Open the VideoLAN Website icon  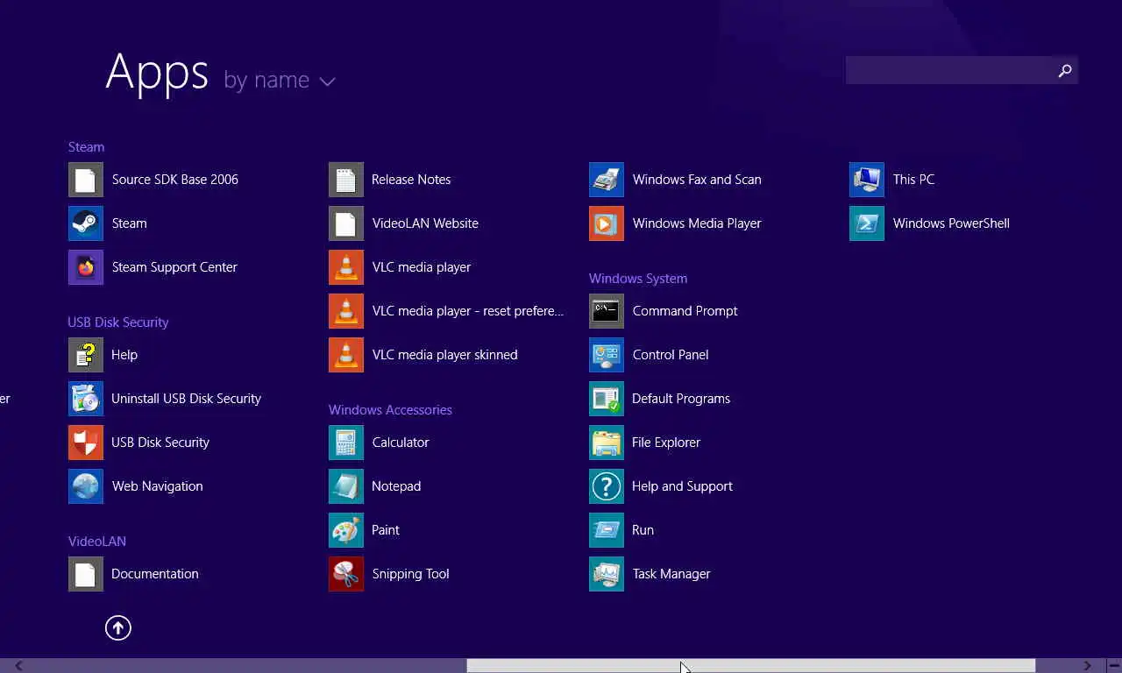346,223
